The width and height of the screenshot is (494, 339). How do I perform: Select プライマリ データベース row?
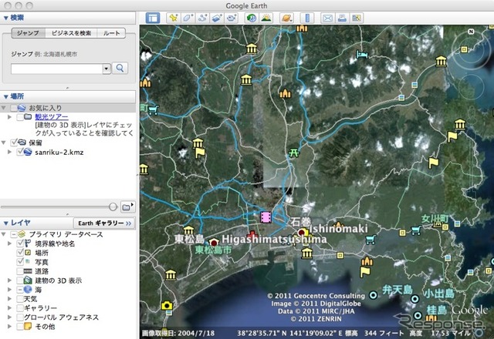66,234
